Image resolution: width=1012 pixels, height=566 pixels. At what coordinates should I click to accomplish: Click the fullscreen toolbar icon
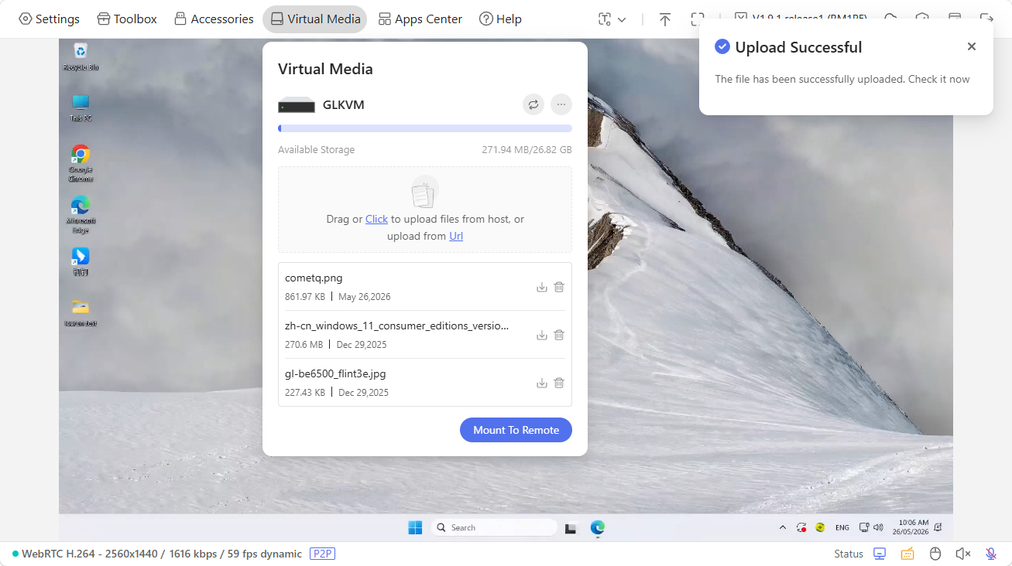(697, 19)
